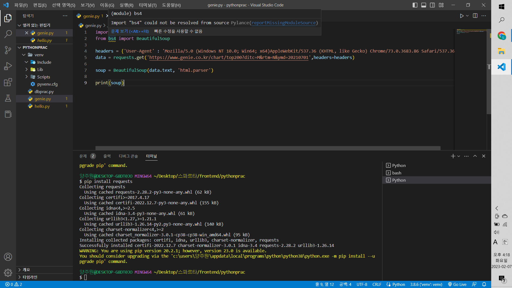Toggle the secondary side bar visibility
The width and height of the screenshot is (512, 288).
pos(433,5)
